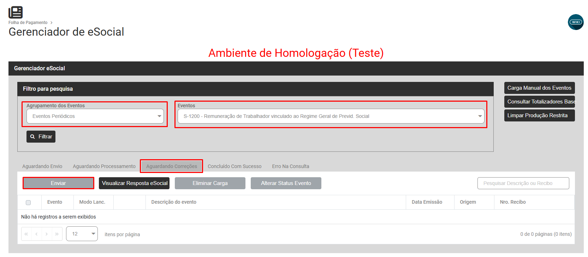588x257 pixels.
Task: Go to first page of results
Action: point(26,234)
